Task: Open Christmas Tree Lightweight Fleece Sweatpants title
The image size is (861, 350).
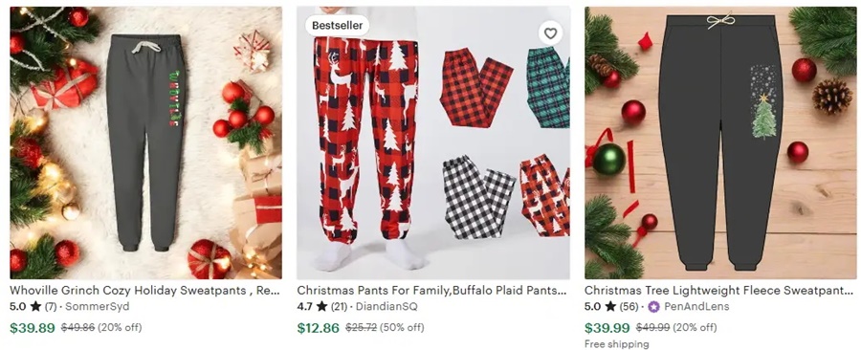Action: pos(719,290)
